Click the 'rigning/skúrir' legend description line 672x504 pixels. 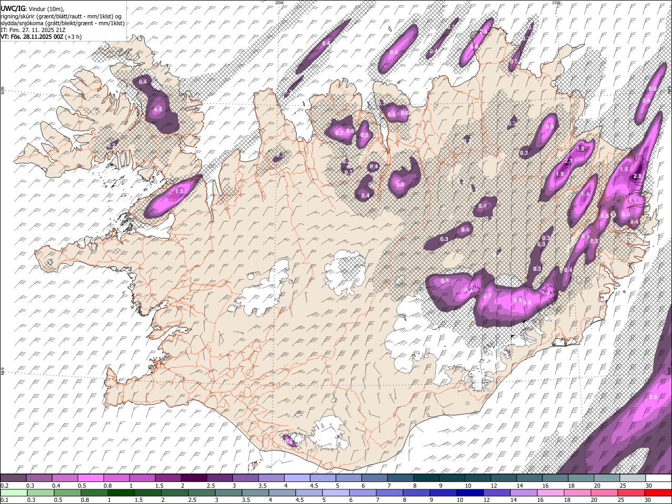tap(61, 16)
